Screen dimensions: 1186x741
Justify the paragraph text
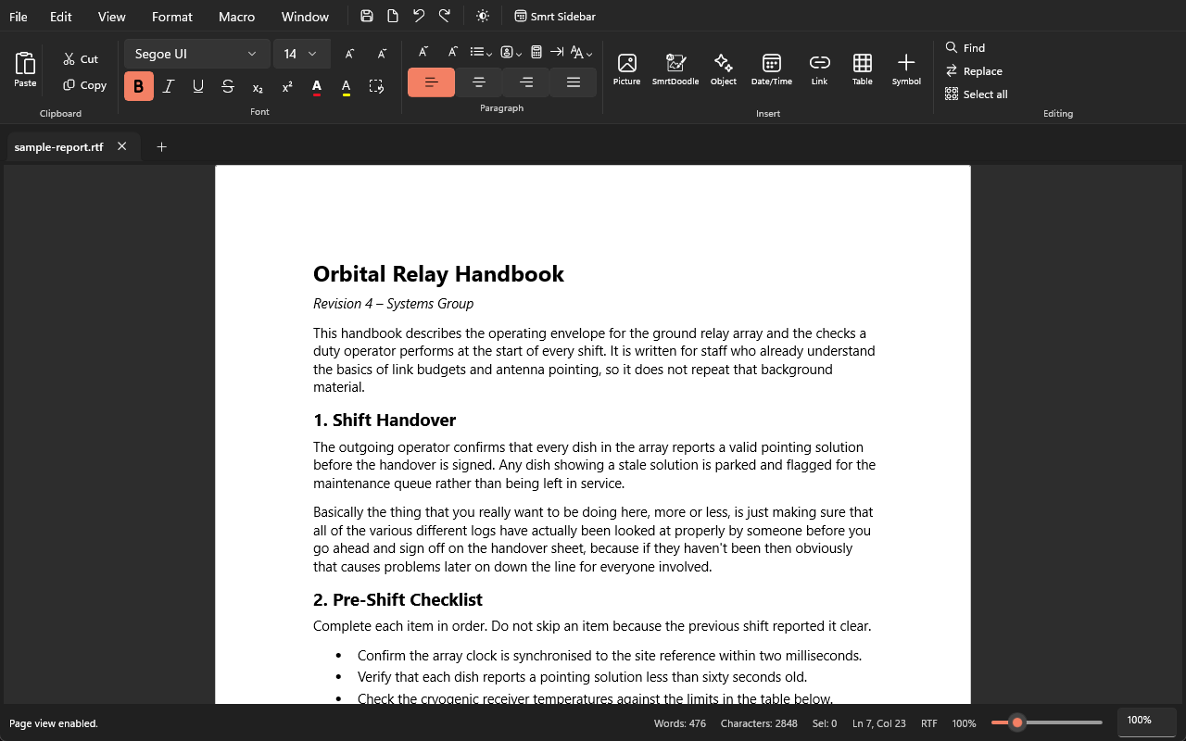tap(574, 82)
